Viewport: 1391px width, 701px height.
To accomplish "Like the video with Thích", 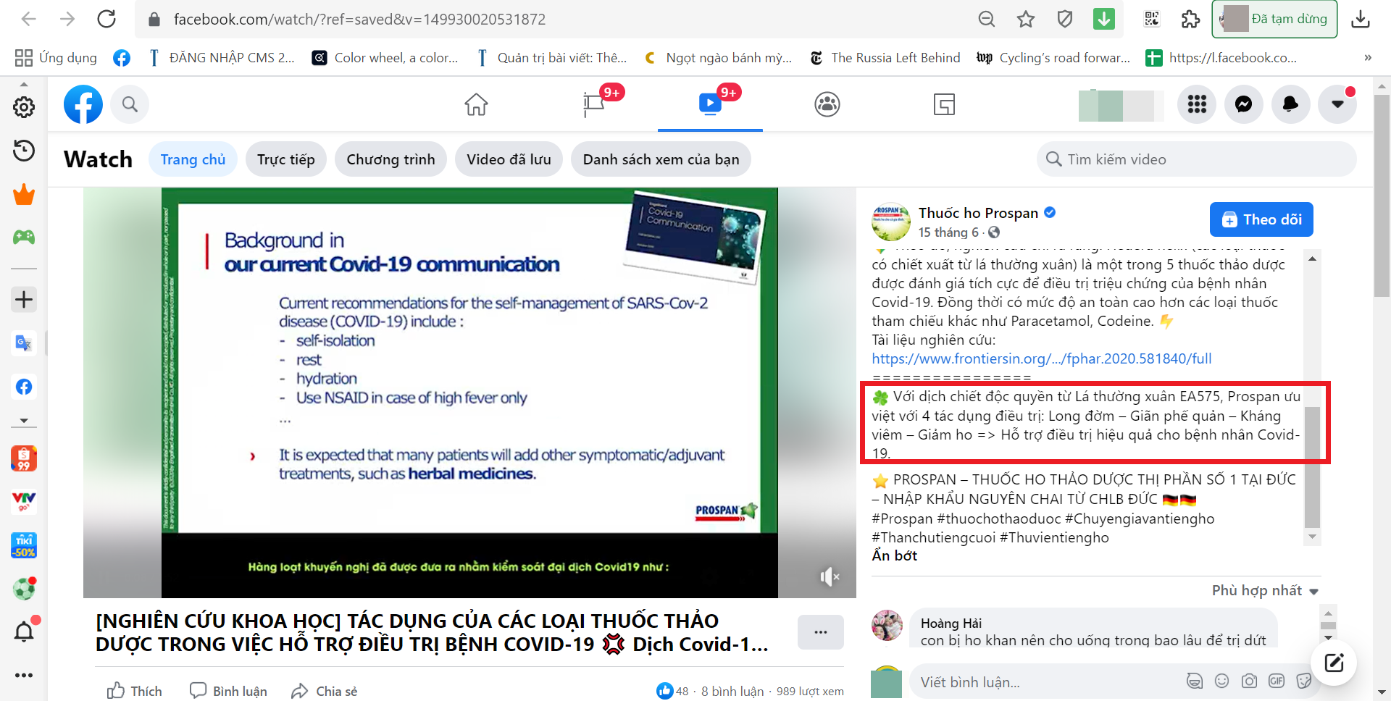I will 135,691.
